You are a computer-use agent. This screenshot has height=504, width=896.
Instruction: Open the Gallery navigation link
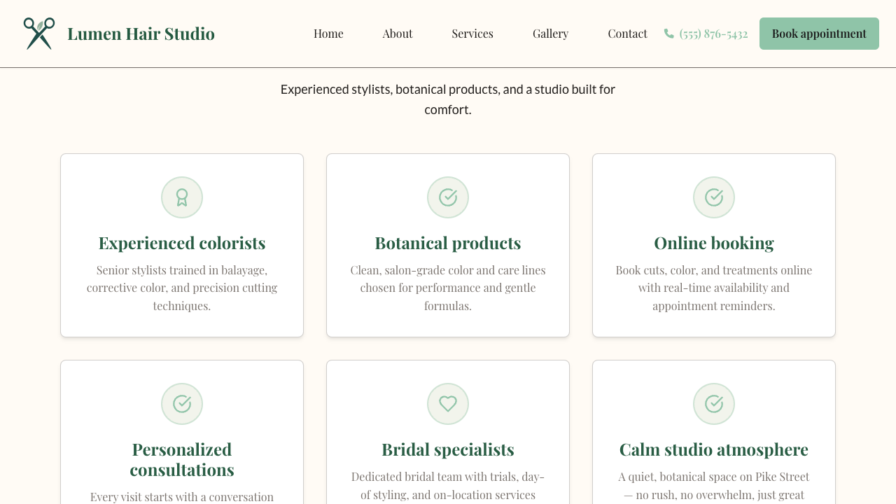click(550, 34)
